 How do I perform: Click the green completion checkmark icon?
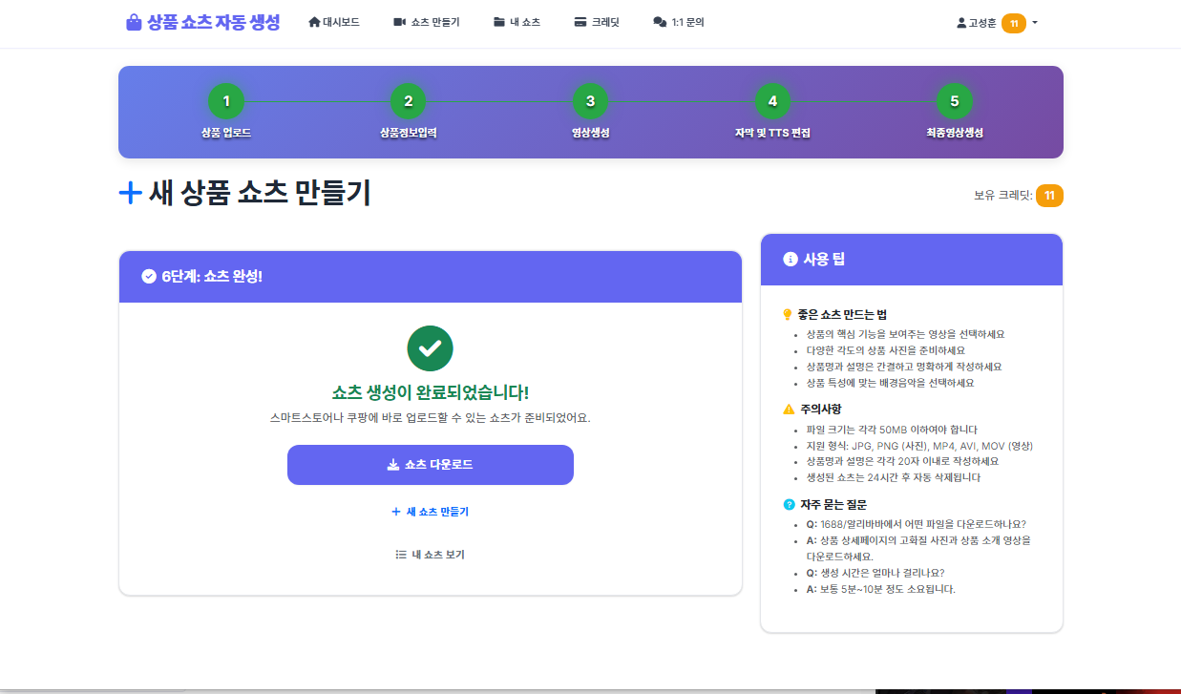[x=430, y=348]
